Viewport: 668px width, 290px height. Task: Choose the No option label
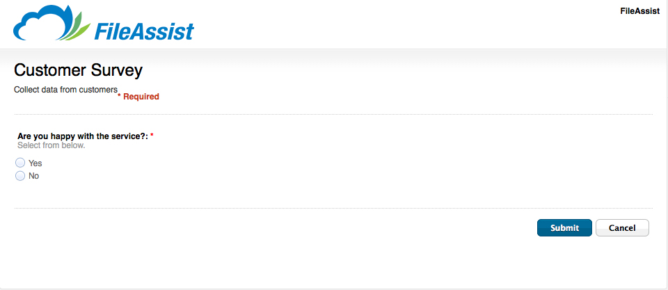[33, 176]
